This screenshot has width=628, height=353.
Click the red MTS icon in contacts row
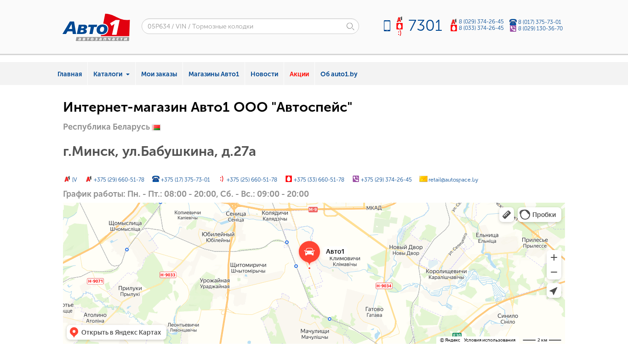[x=289, y=179]
